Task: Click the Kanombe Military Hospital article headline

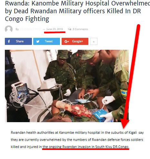Action: pyautogui.click(x=77, y=11)
